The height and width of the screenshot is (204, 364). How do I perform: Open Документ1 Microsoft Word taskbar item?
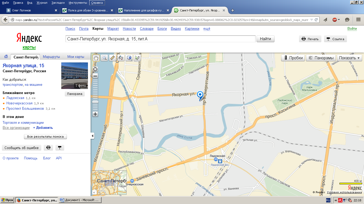tap(80, 200)
